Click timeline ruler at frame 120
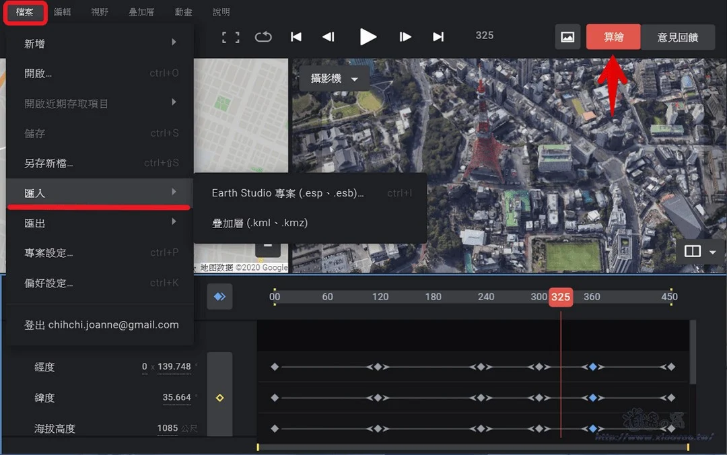 [380, 297]
